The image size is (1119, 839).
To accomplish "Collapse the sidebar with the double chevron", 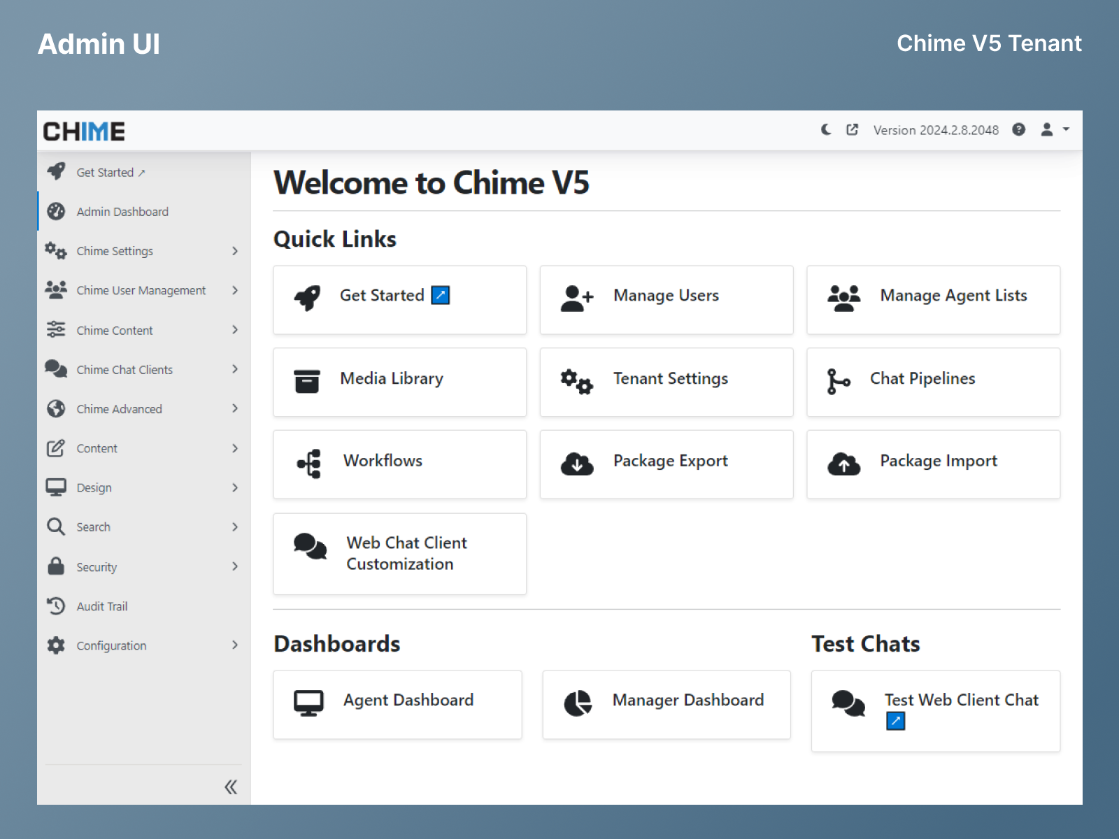I will tap(231, 787).
